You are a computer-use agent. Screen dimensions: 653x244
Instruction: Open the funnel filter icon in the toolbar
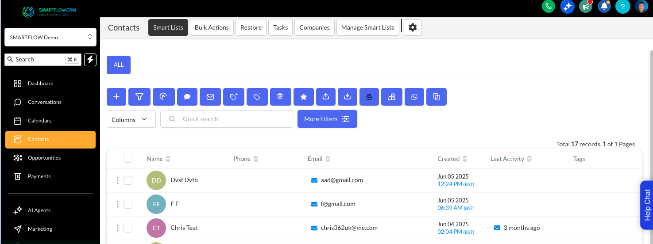(x=139, y=97)
